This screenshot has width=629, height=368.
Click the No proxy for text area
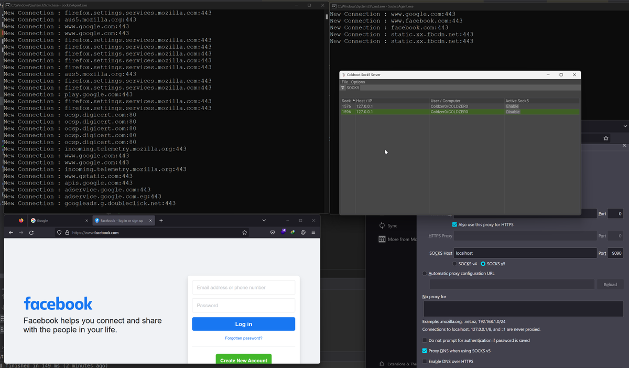(x=523, y=309)
